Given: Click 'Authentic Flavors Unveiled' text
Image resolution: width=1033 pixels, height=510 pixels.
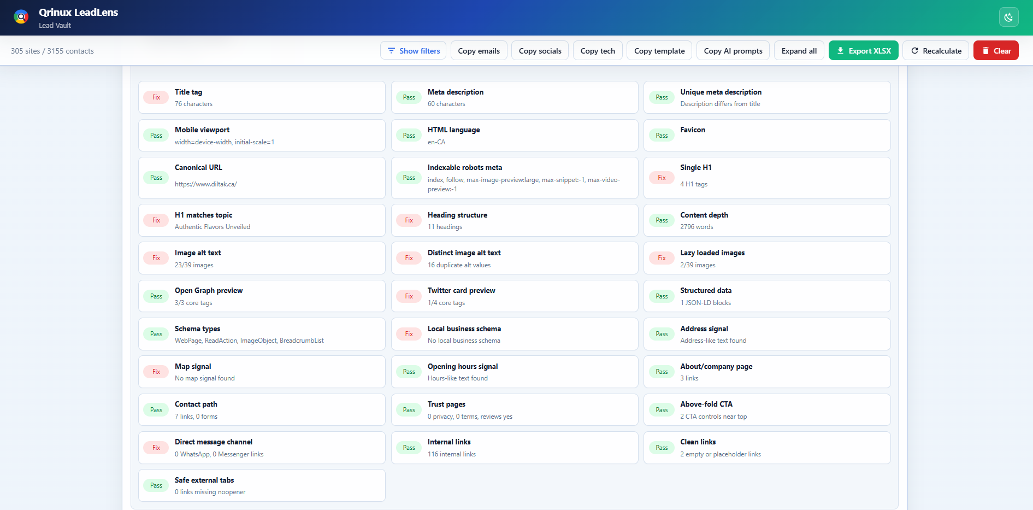Looking at the screenshot, I should click(212, 227).
